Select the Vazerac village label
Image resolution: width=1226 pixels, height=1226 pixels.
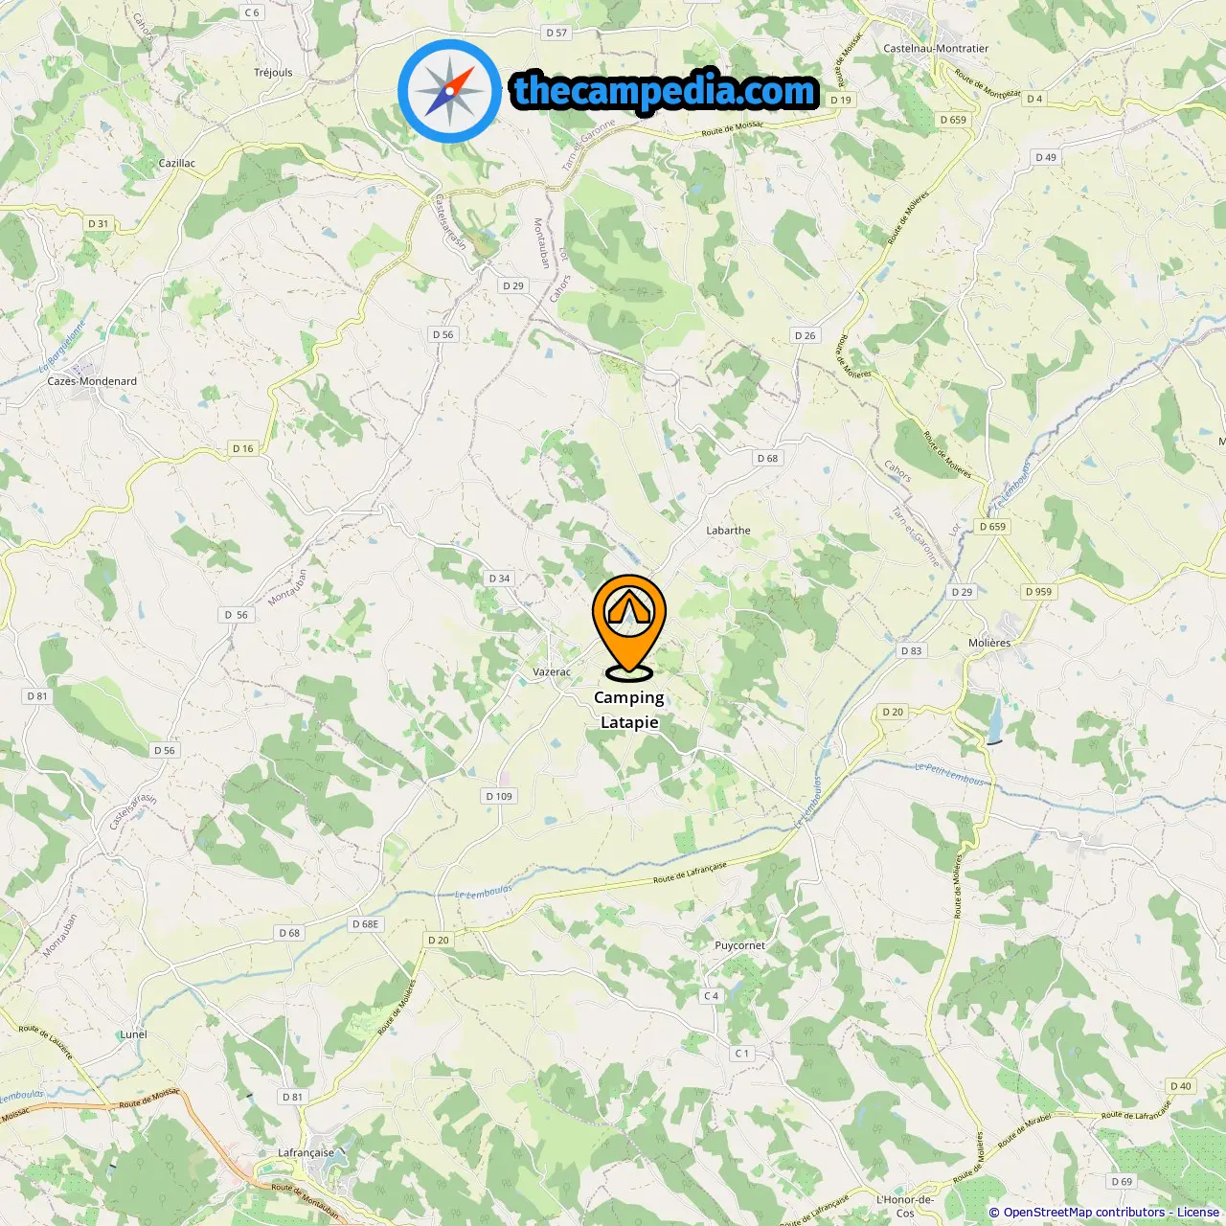pos(552,672)
